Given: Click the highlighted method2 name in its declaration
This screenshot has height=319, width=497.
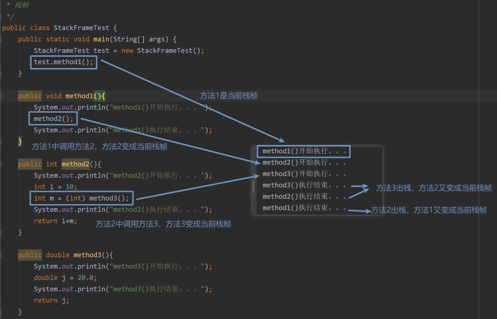Looking at the screenshot, I should [75, 164].
